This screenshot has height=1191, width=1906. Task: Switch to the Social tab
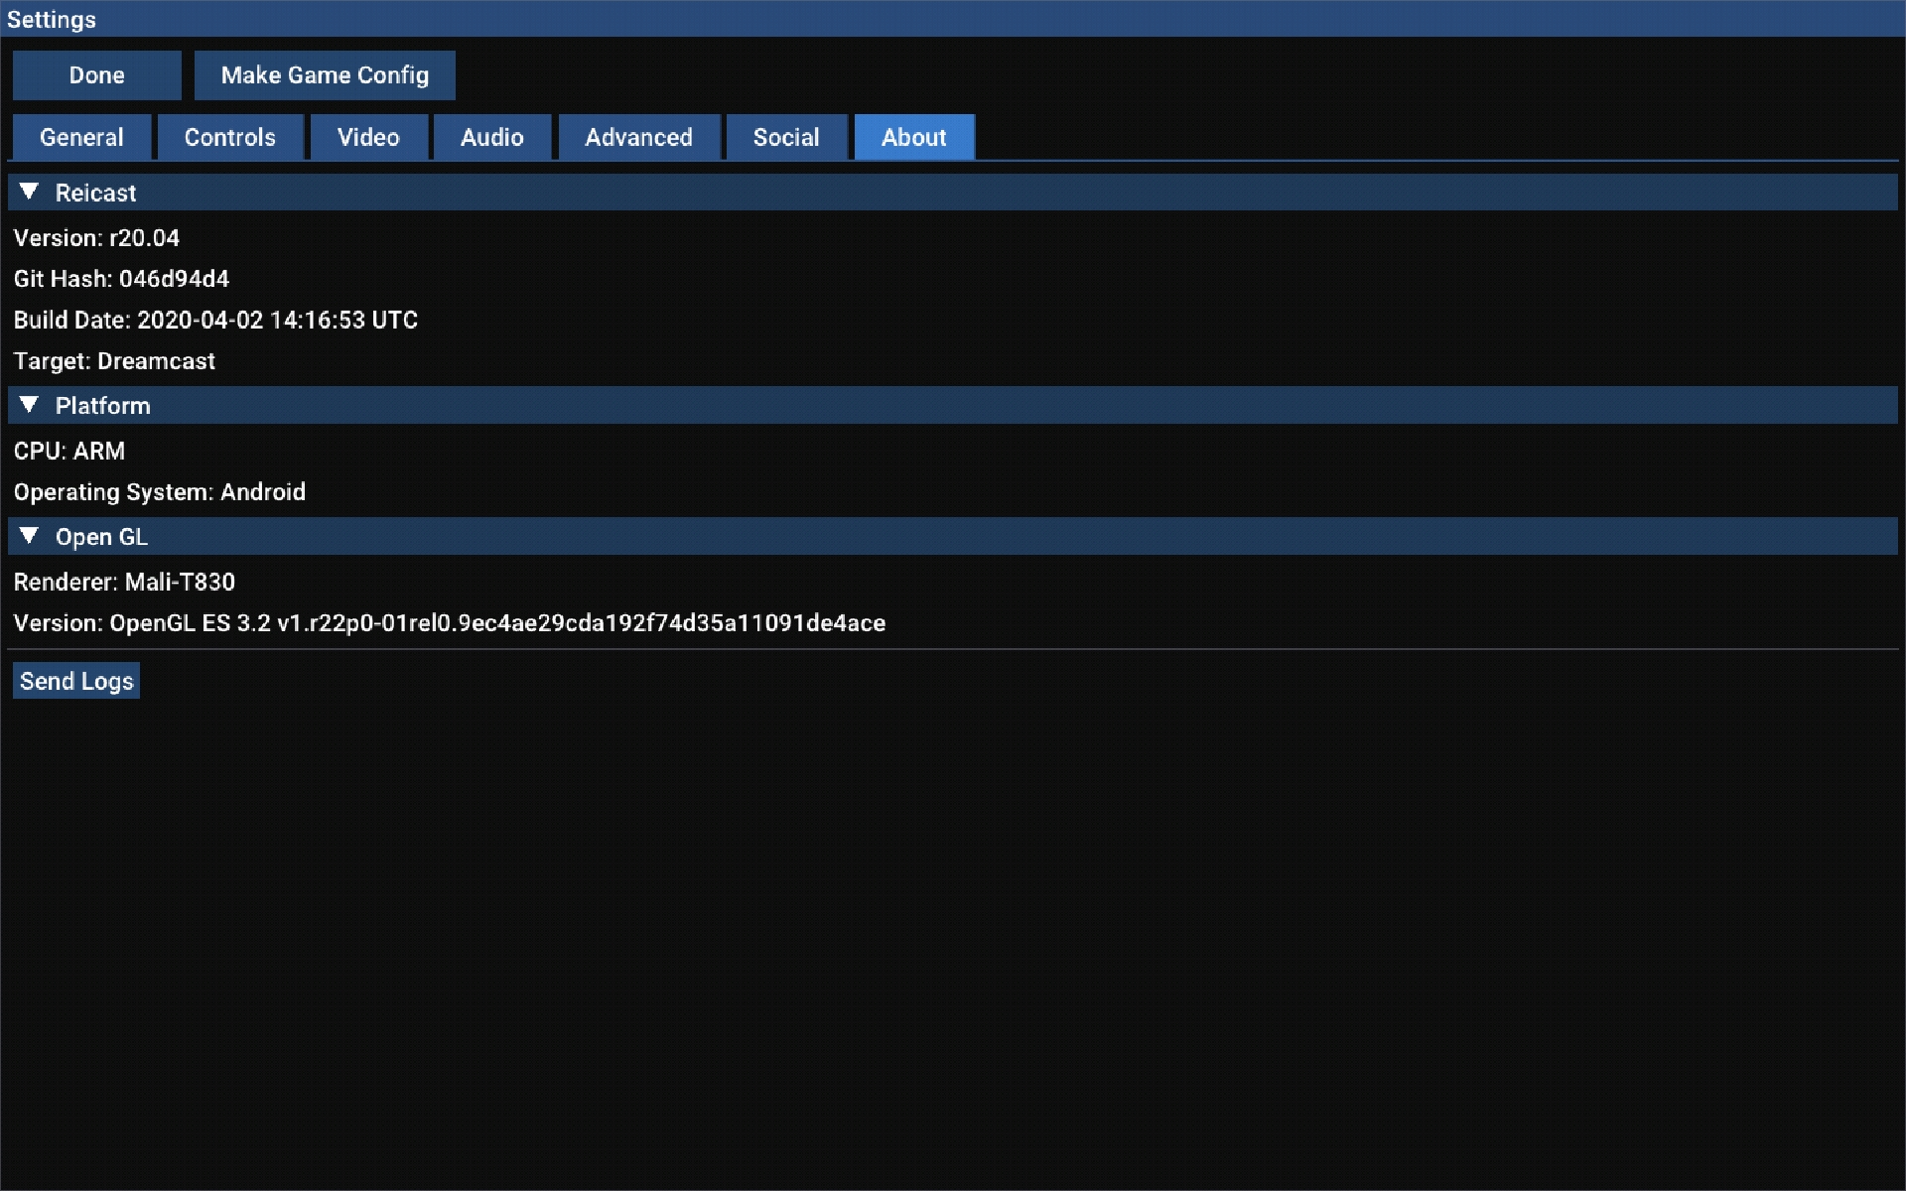786,137
